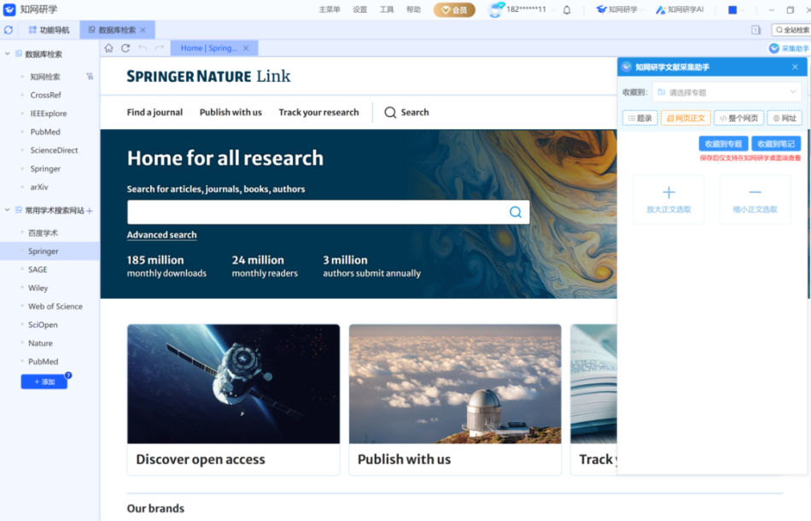Collapse the 常用学术搜索网站 section

(x=8, y=210)
